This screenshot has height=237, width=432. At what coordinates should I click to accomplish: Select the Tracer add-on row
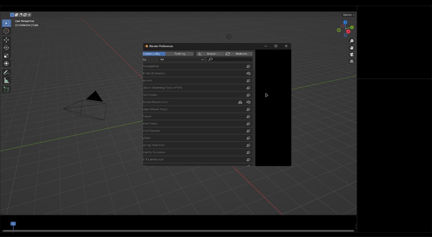pos(198,116)
